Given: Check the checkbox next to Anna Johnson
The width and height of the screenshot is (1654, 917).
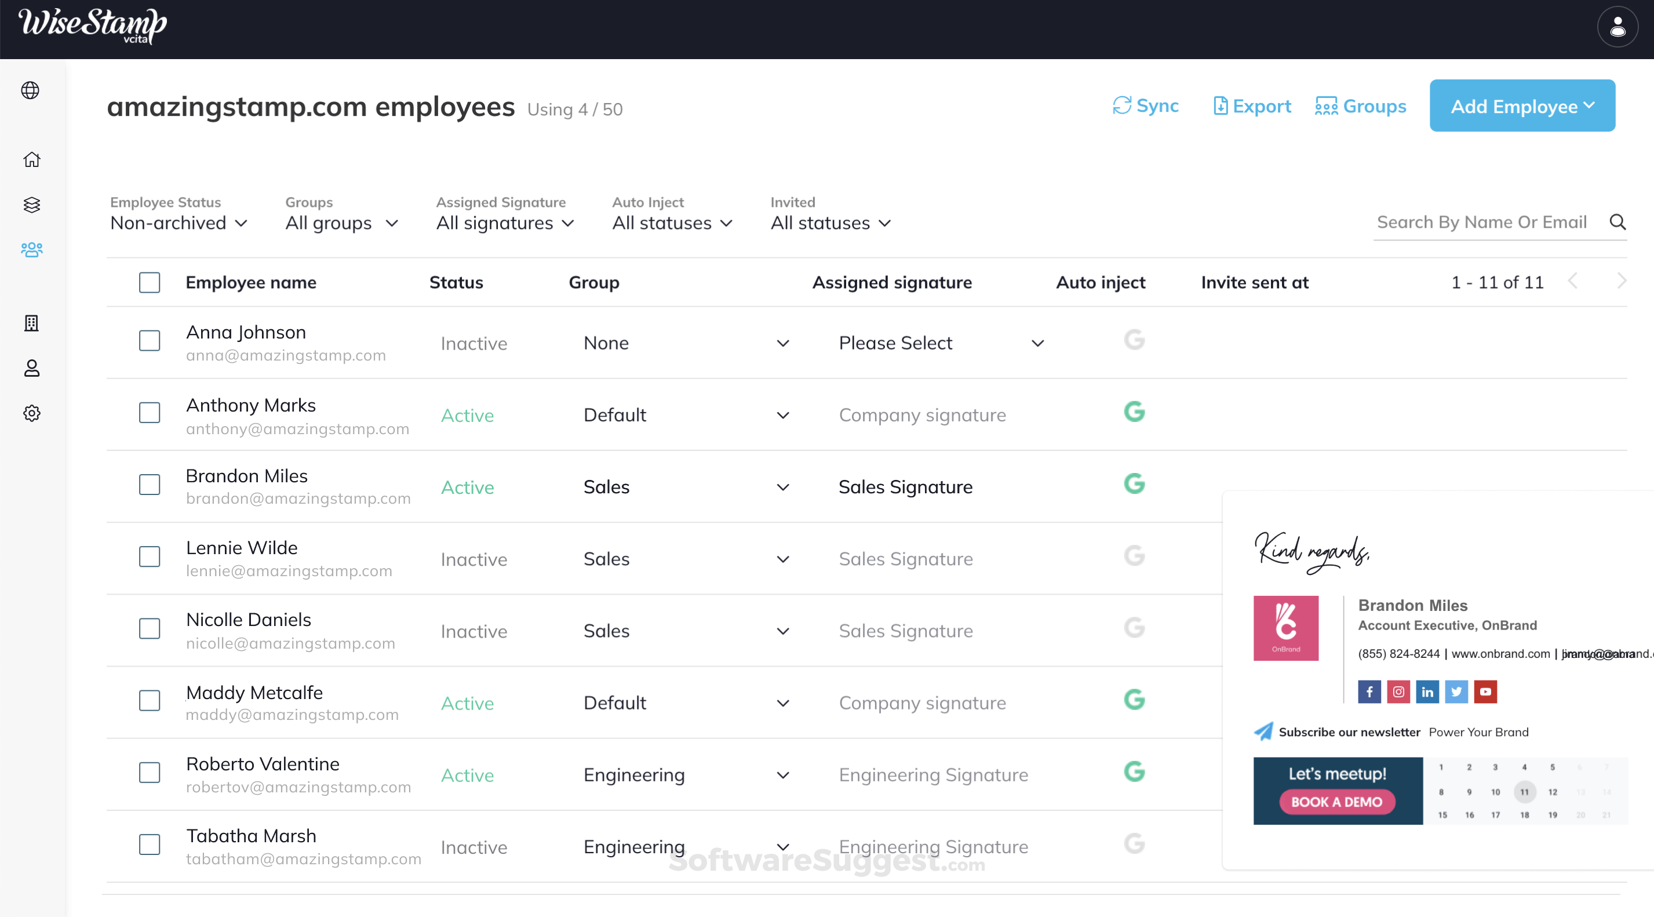Looking at the screenshot, I should (x=149, y=341).
